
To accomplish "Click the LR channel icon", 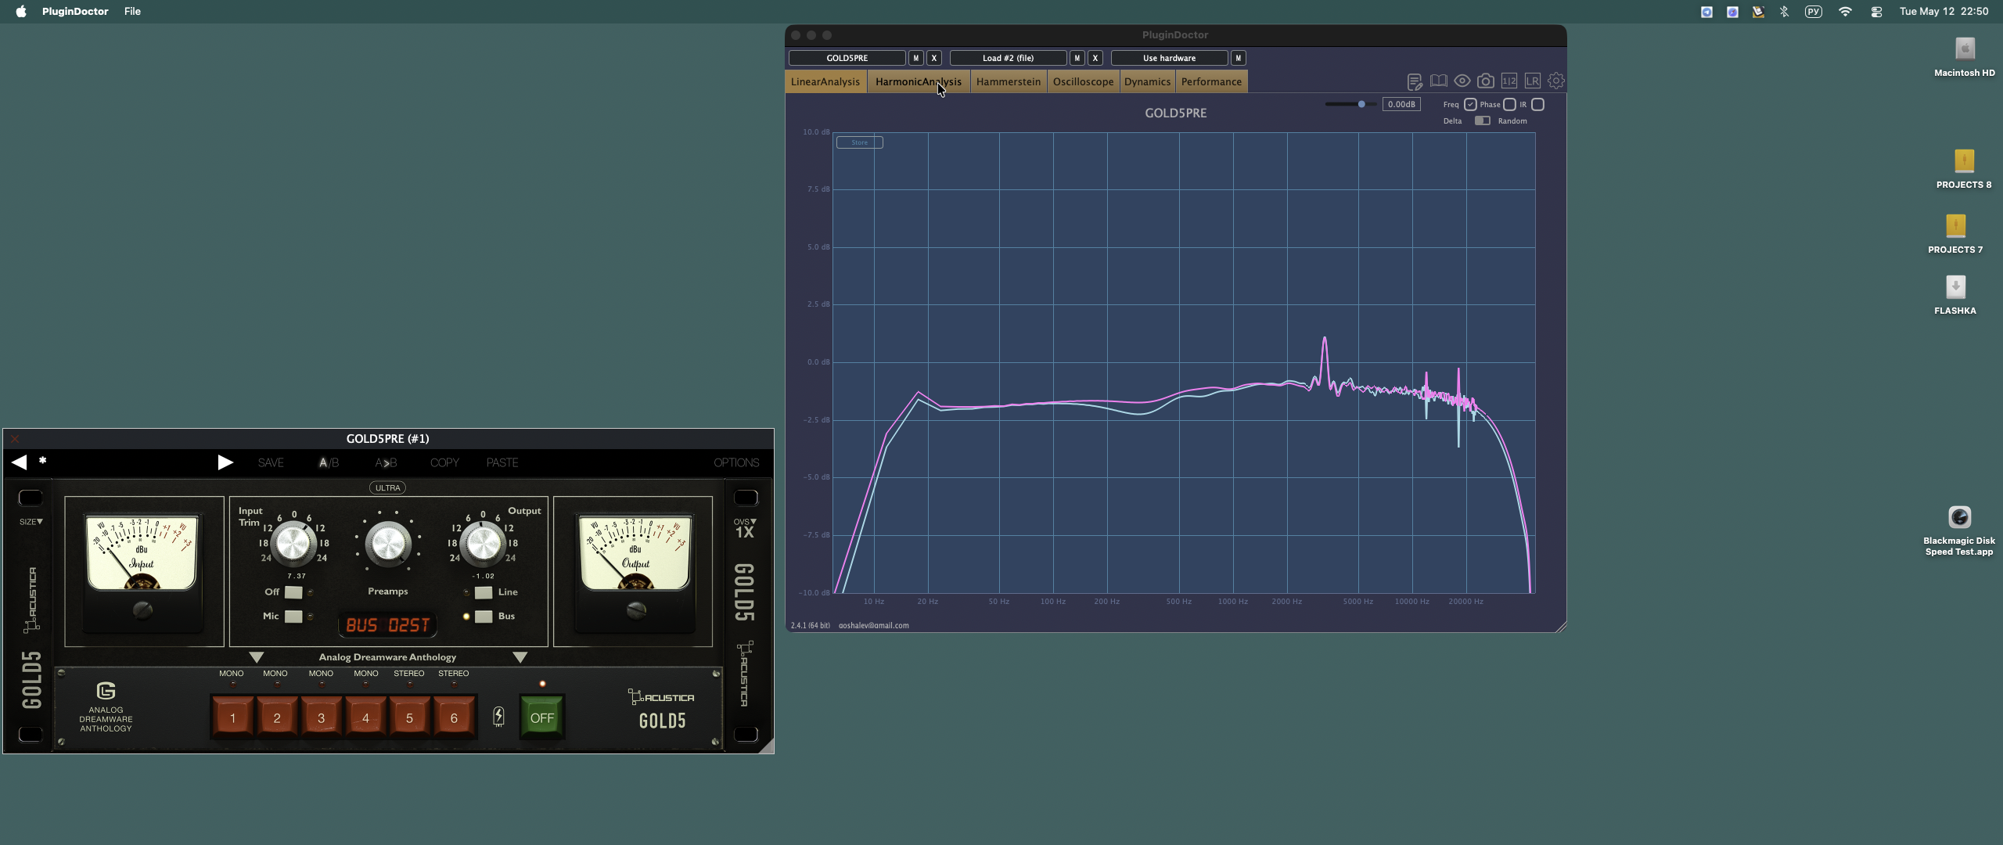I will coord(1532,81).
